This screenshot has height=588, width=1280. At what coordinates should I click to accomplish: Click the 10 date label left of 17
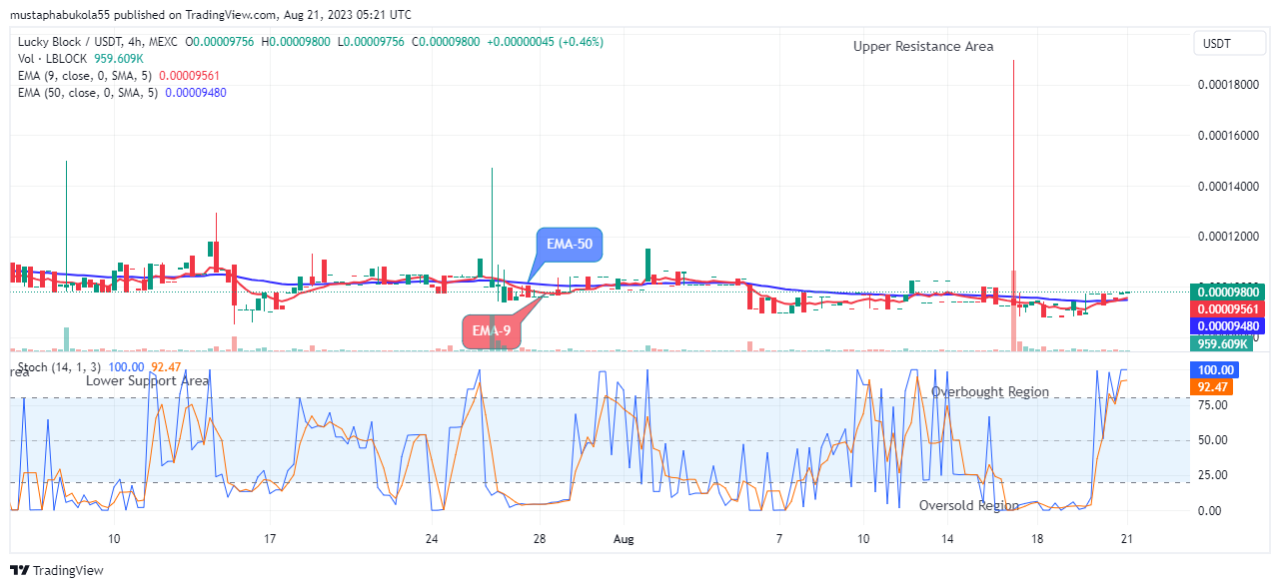pos(114,539)
